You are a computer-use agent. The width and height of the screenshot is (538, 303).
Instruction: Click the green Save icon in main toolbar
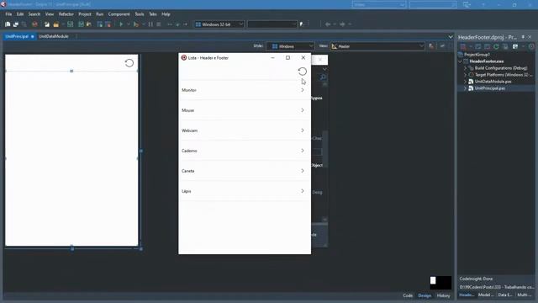coord(71,24)
